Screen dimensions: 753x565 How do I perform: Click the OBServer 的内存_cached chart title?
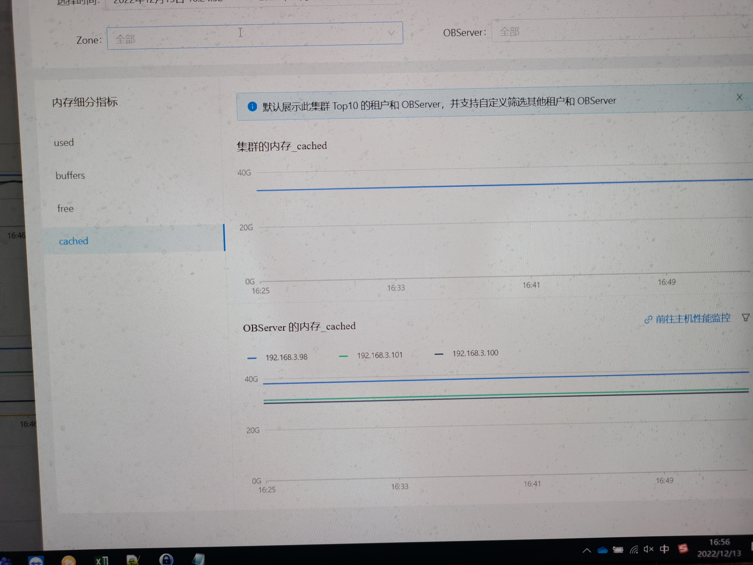pos(299,327)
